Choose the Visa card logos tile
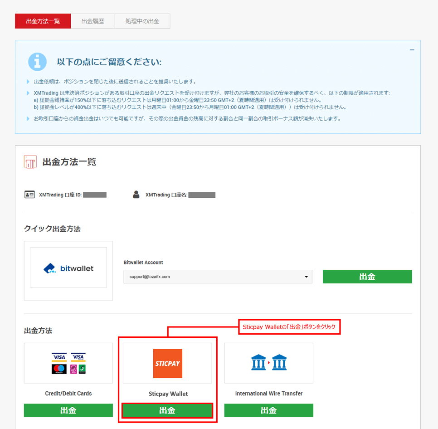438x429 pixels. click(68, 363)
